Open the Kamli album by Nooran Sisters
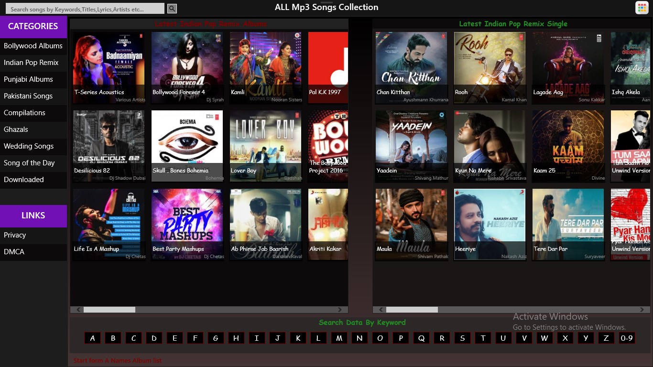 pyautogui.click(x=265, y=68)
